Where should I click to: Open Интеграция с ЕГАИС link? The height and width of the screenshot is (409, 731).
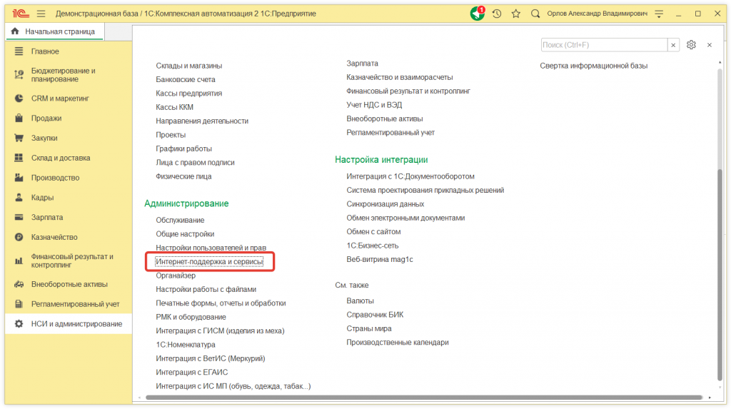coord(191,372)
